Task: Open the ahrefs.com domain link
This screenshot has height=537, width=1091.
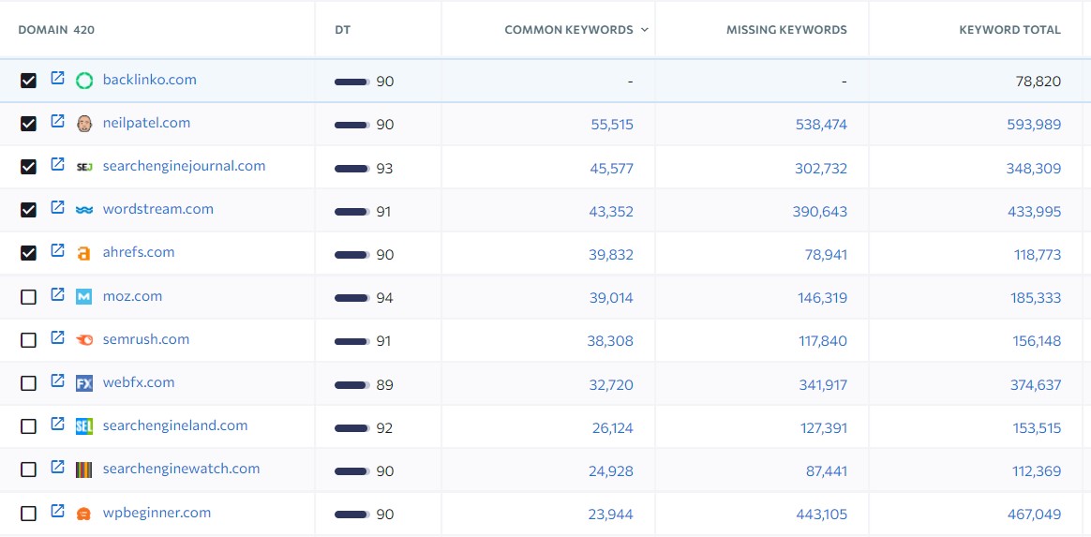Action: (x=139, y=252)
